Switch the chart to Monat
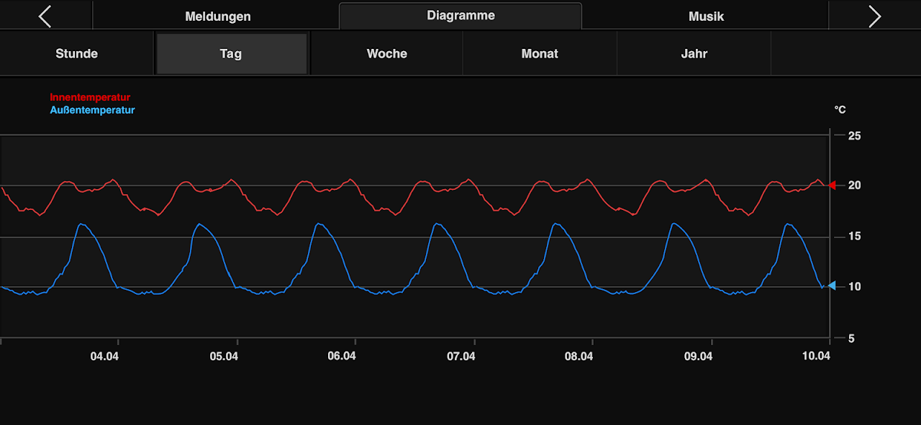 click(540, 54)
